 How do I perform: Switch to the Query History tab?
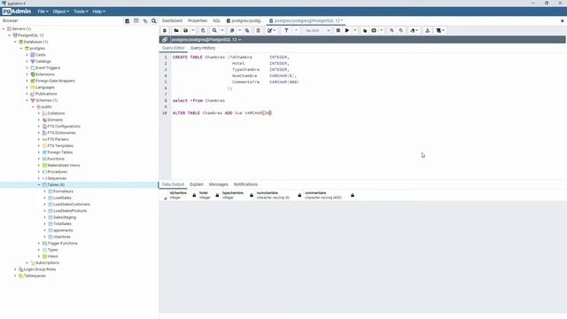click(203, 48)
